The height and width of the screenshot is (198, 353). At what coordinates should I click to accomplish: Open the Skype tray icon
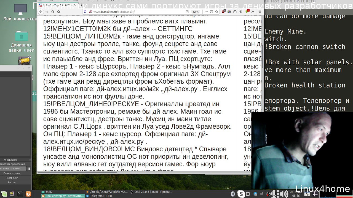click(241, 194)
